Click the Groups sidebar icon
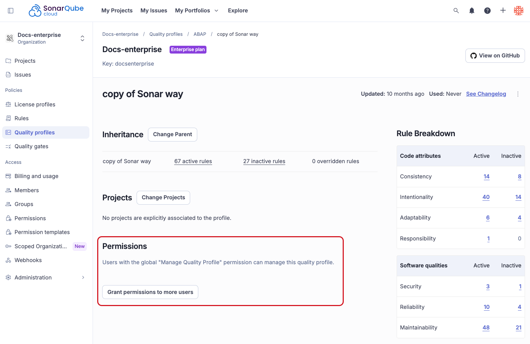530x344 pixels. tap(9, 204)
